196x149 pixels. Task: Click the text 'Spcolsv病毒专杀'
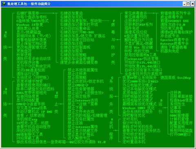coord(174,40)
